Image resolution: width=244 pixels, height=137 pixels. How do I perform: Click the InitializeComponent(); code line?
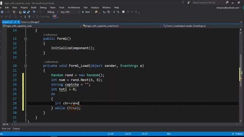point(73,48)
